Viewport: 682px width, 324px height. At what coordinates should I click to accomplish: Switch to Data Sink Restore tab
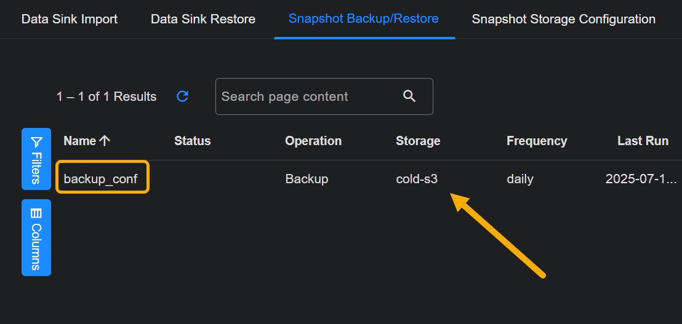pyautogui.click(x=203, y=19)
